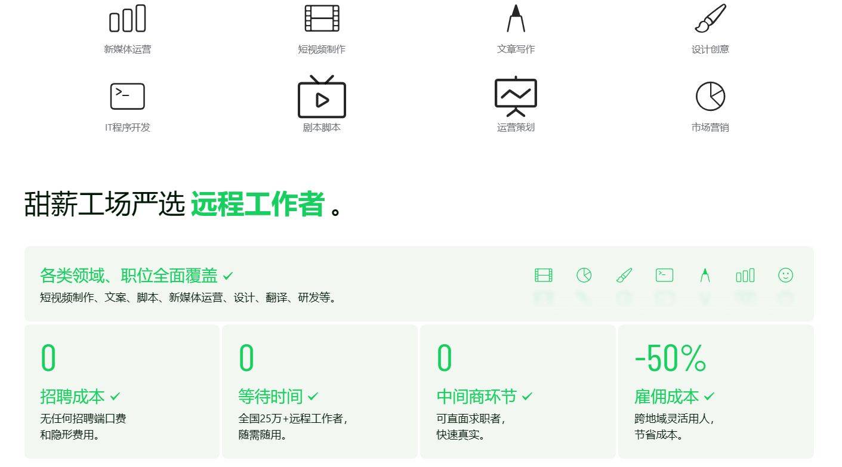Select small green pie chart icon in banner
This screenshot has width=842, height=467.
(584, 275)
